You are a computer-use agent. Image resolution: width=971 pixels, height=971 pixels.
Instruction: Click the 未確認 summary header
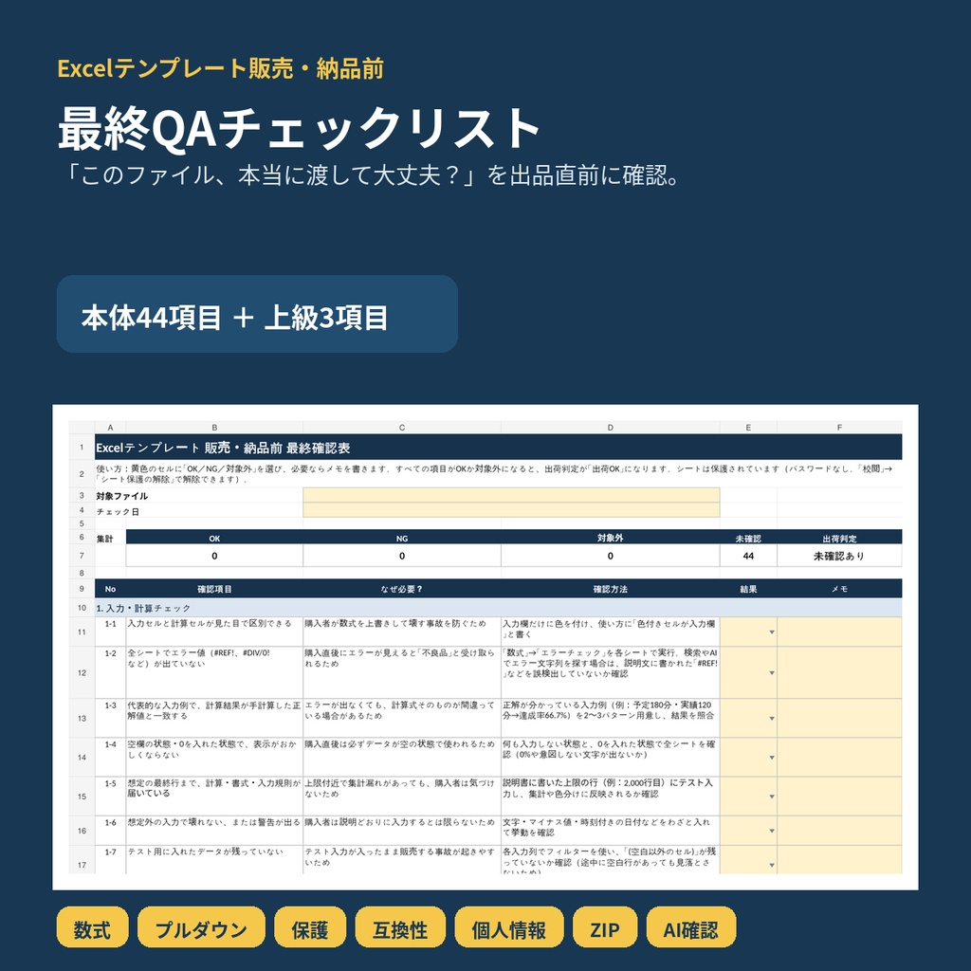748,538
